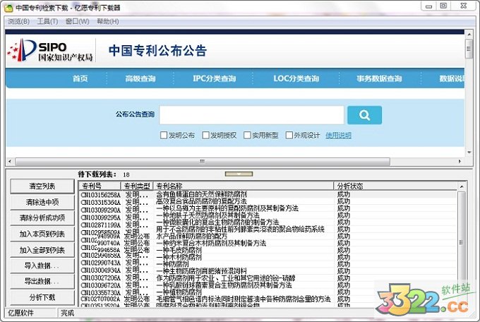Image resolution: width=480 pixels, height=322 pixels.
Task: Click the horizontal scrollbar of web pane
Action: pyautogui.click(x=203, y=161)
